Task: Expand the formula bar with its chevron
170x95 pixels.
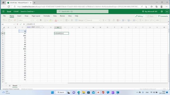Action: 168,24
